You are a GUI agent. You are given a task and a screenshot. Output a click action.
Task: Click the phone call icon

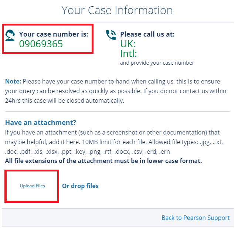click(x=111, y=35)
